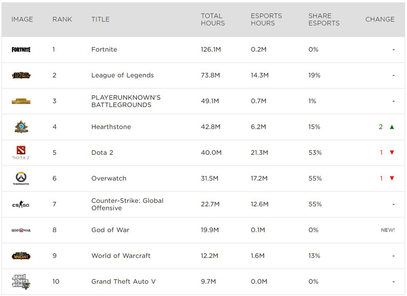Click the Share Esports column header

pyautogui.click(x=324, y=19)
